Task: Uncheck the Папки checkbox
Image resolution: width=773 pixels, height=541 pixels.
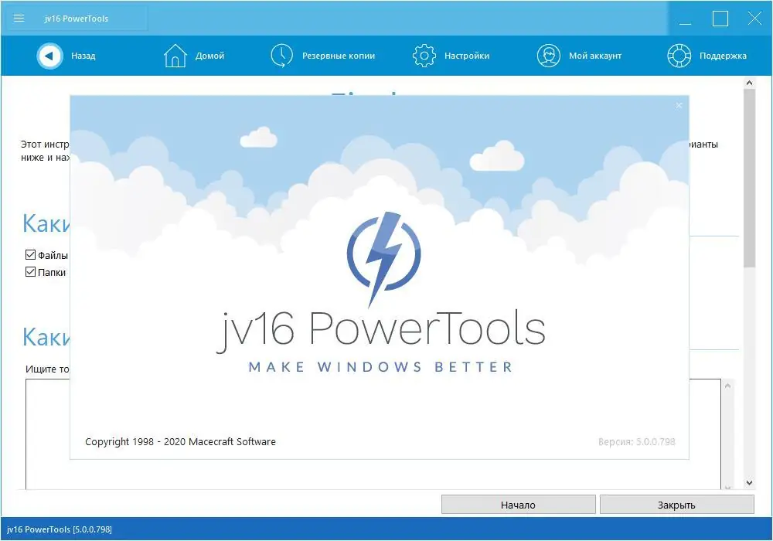Action: 31,272
